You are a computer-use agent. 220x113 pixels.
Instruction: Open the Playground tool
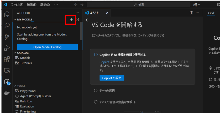(28, 91)
